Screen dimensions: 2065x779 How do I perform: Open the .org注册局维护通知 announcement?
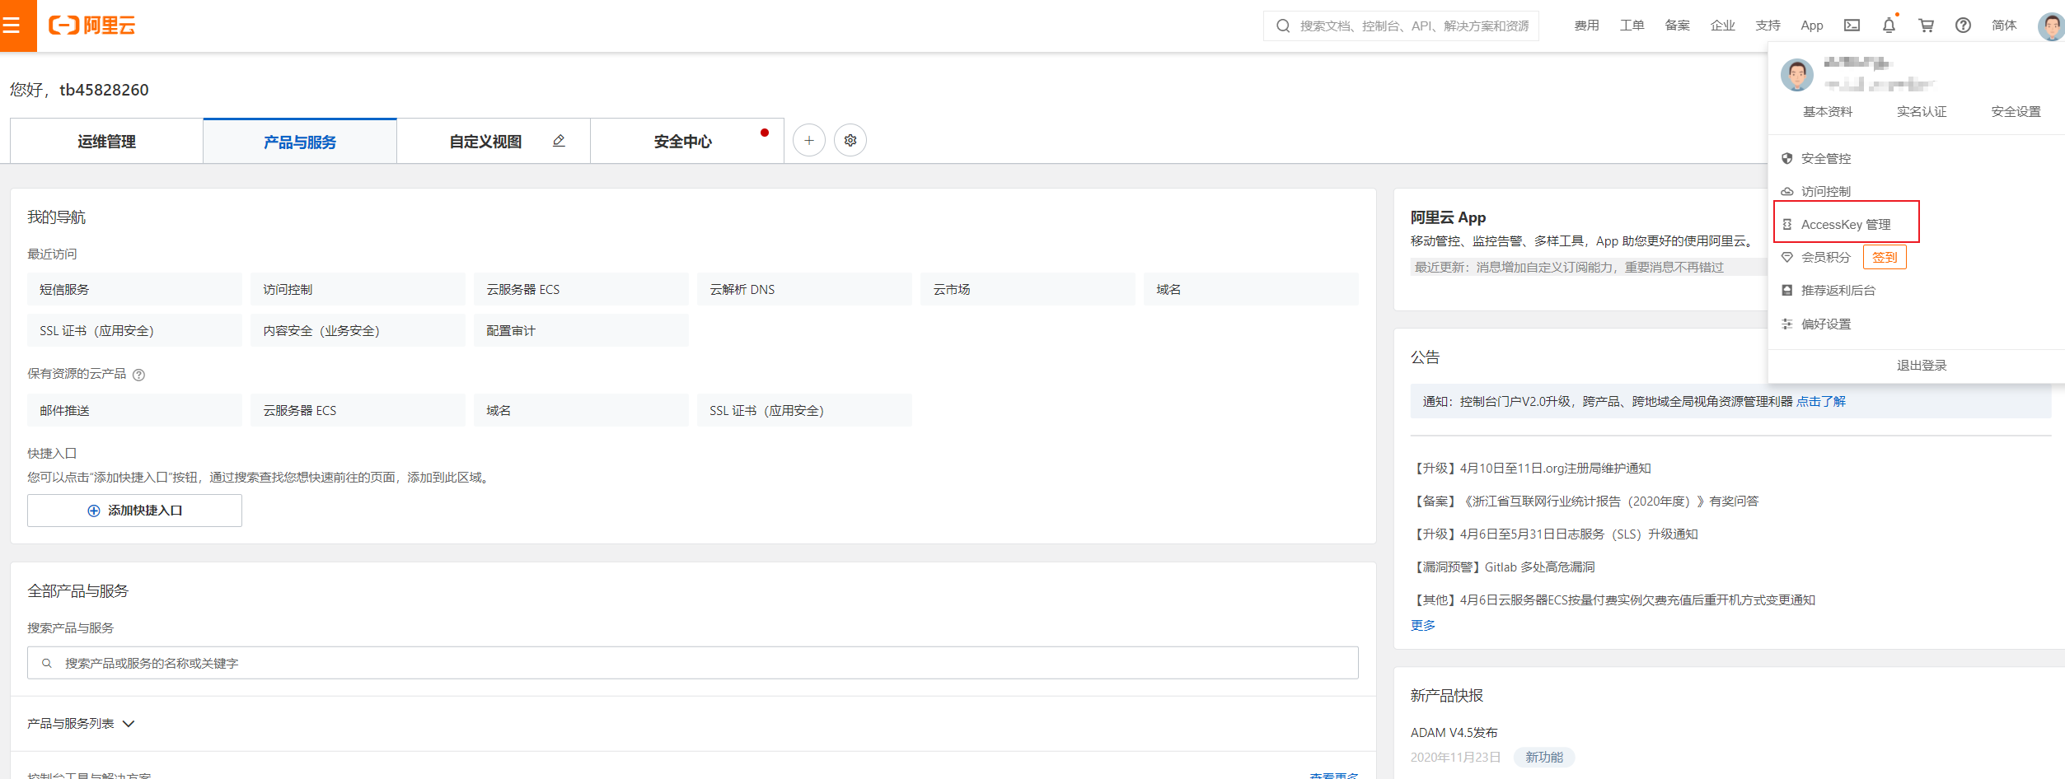(x=1531, y=469)
